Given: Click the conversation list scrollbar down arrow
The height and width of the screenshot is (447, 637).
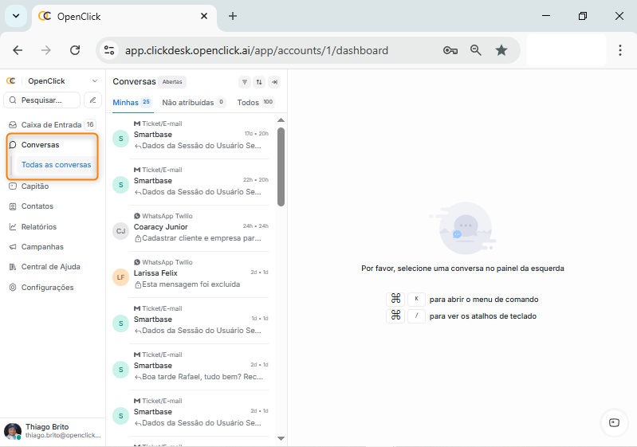Looking at the screenshot, I should pyautogui.click(x=281, y=438).
